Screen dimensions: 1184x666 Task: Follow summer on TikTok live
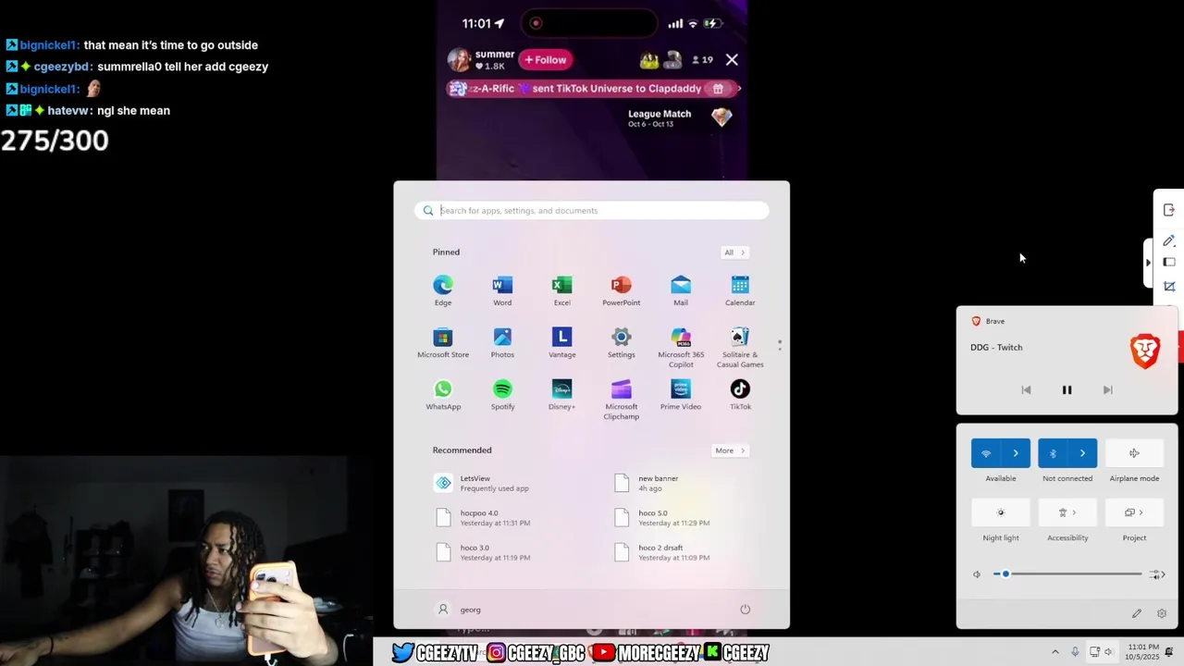coord(546,60)
